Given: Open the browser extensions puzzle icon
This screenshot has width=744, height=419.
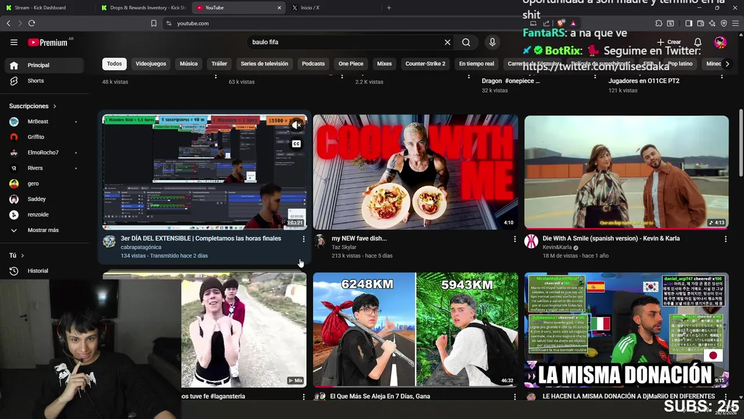Looking at the screenshot, I should [x=659, y=23].
